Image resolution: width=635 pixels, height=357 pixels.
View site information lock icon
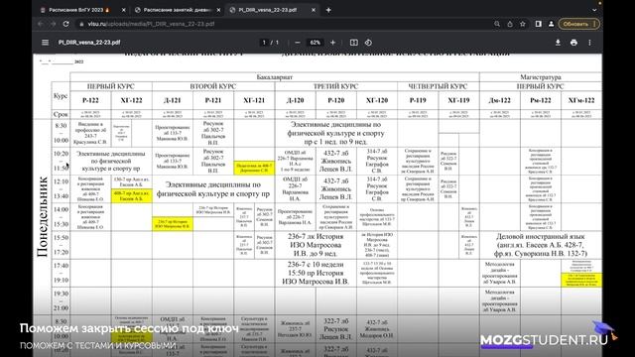81,24
